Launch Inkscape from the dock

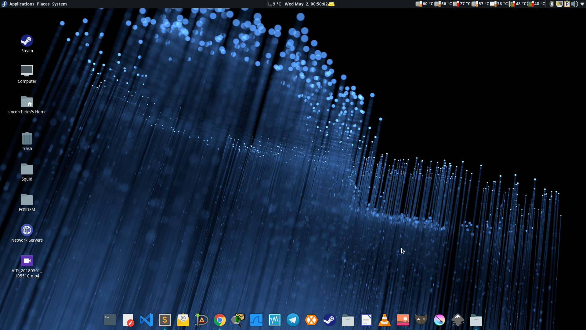(x=458, y=320)
